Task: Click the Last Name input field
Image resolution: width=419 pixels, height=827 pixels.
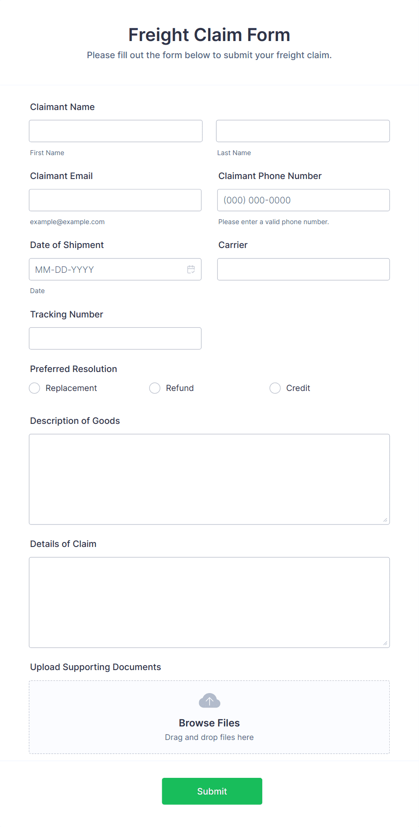Action: click(x=302, y=131)
